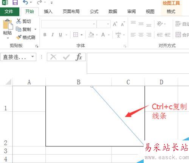Click the 粘贴 paste icon
The width and height of the screenshot is (189, 163).
(x=8, y=24)
